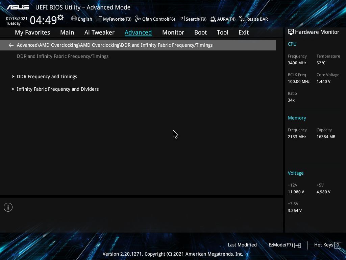This screenshot has width=346, height=260.
Task: Click the Voltage section heading
Action: [295, 173]
